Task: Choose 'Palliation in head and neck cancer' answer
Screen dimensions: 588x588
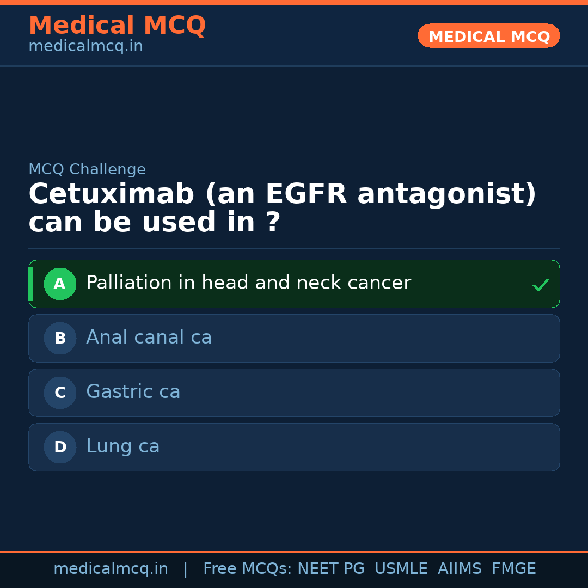Action: (248, 283)
